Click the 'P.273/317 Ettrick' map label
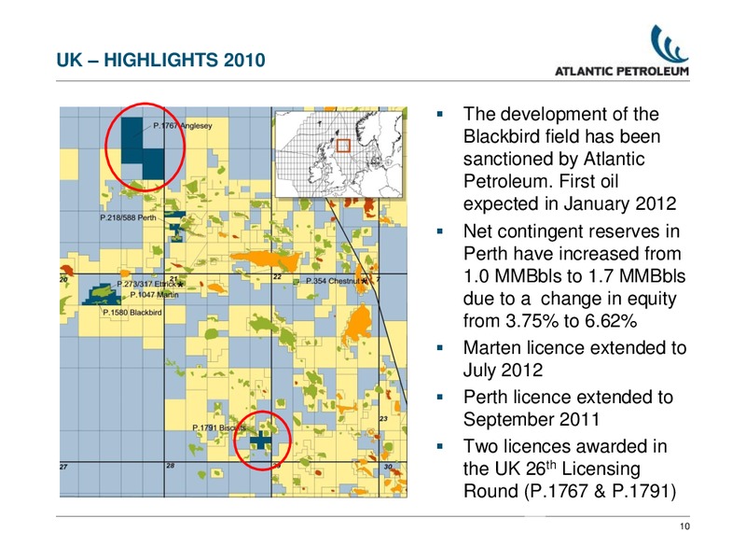Screen dimensions: 746x560 tap(146, 284)
